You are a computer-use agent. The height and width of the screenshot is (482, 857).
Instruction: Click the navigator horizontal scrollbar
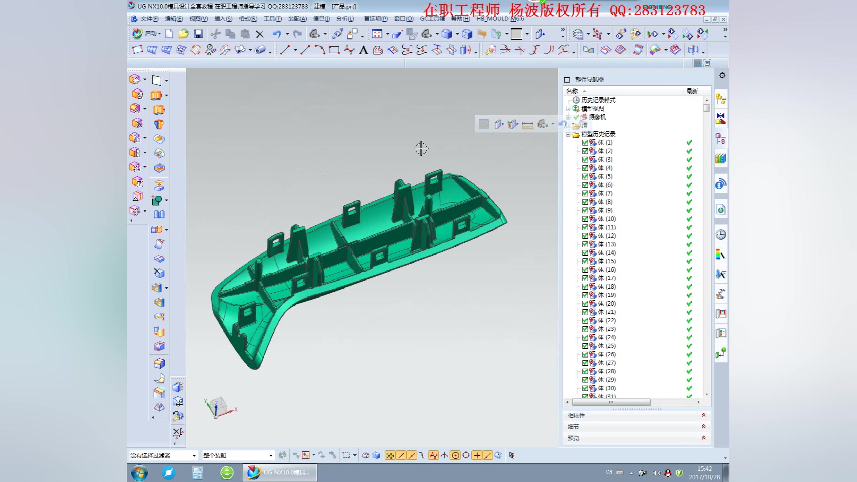tap(612, 402)
